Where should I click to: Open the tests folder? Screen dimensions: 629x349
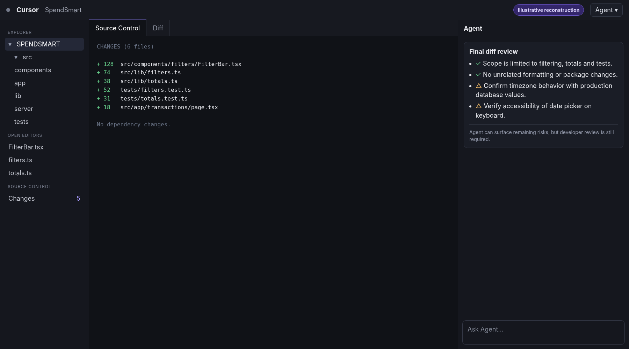coord(21,122)
